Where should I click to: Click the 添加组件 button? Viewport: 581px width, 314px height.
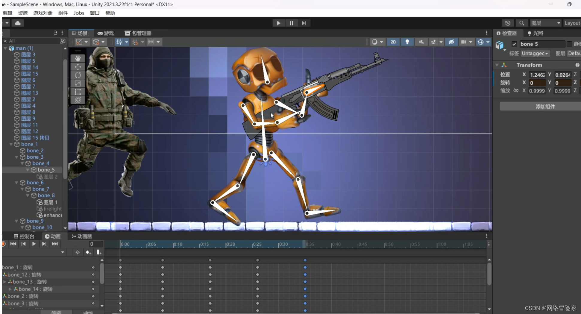[545, 106]
